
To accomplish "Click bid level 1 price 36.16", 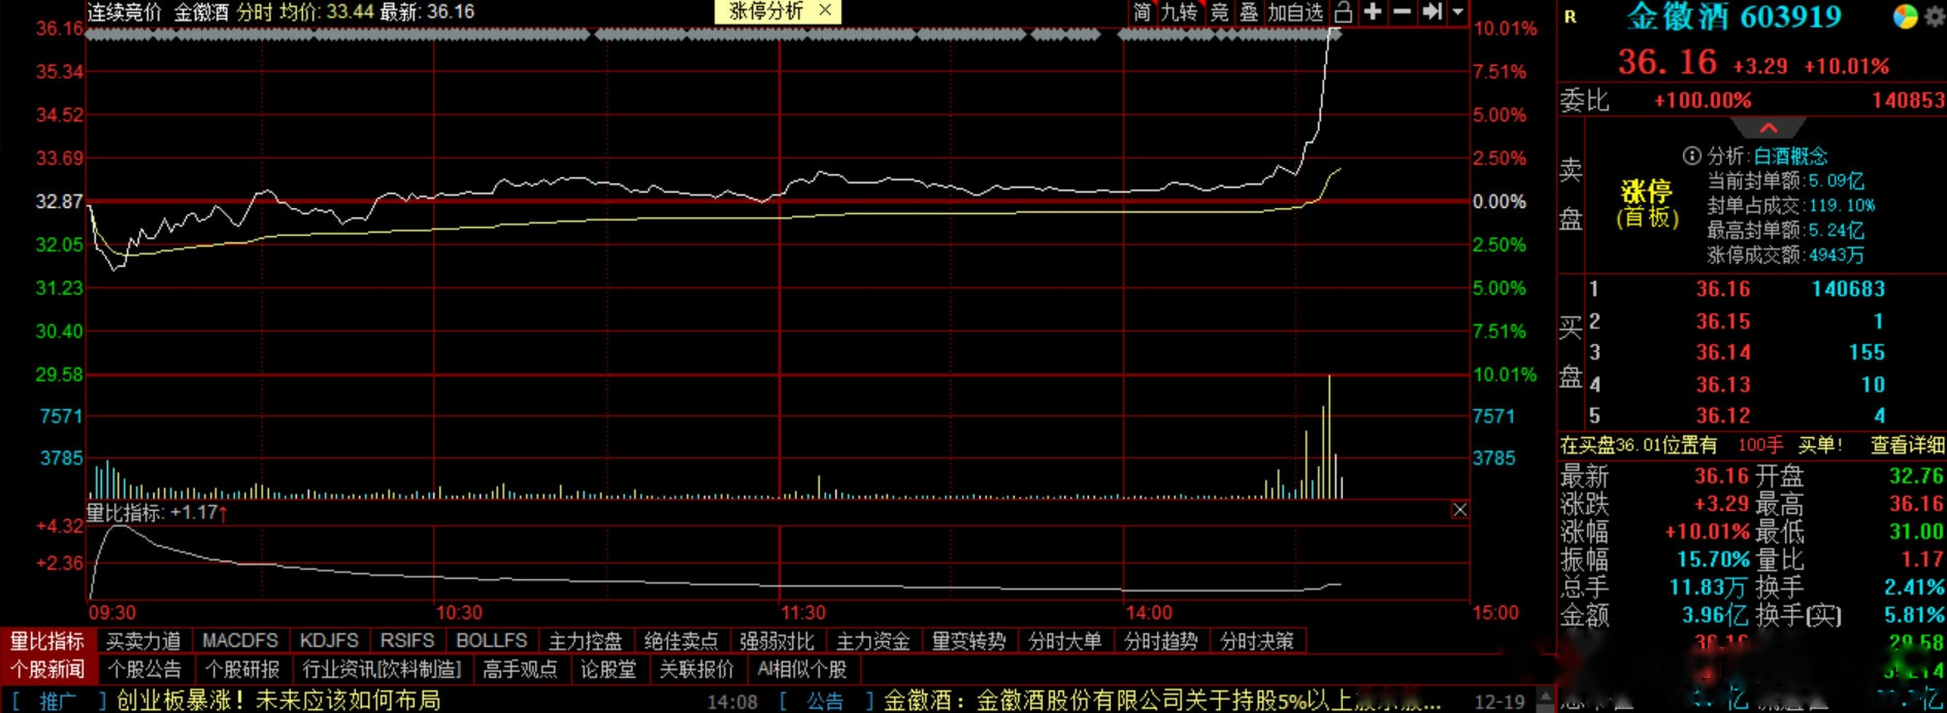I will 1722,289.
